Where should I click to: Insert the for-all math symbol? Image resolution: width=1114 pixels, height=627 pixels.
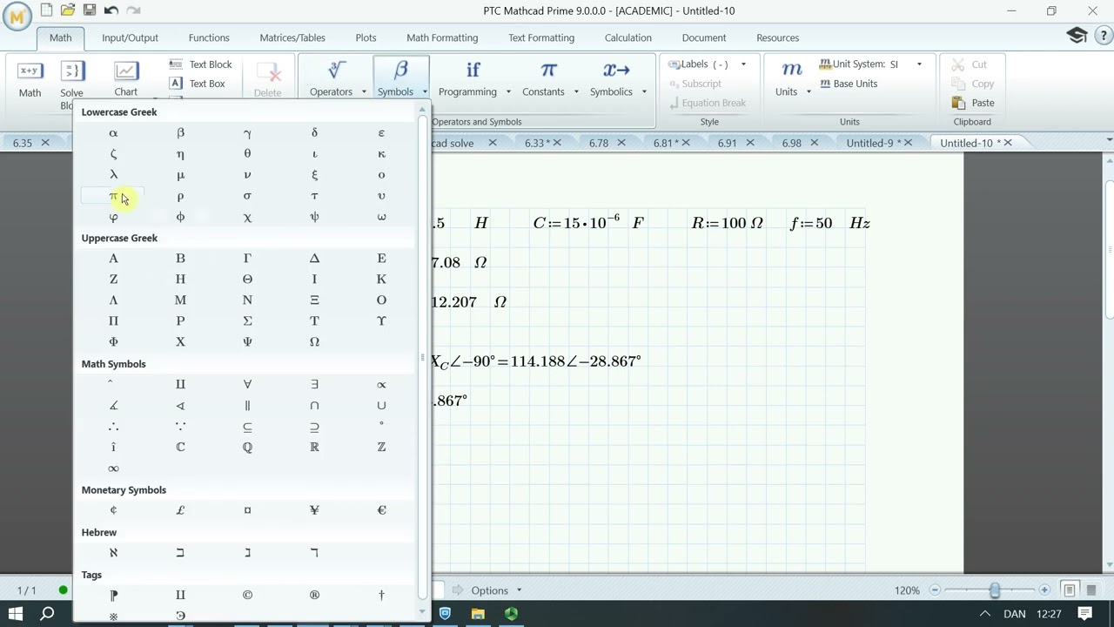click(247, 384)
